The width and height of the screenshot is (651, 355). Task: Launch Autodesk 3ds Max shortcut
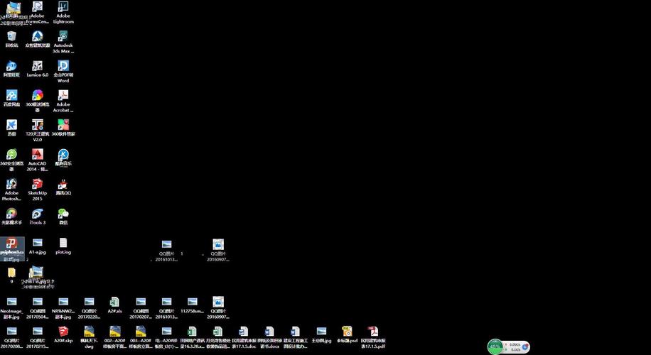coord(63,42)
